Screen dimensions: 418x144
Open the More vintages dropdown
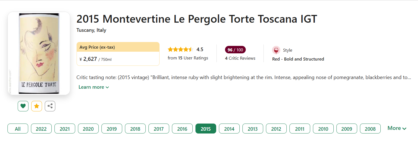click(397, 128)
